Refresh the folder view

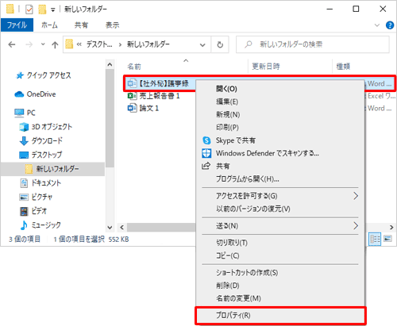click(220, 44)
